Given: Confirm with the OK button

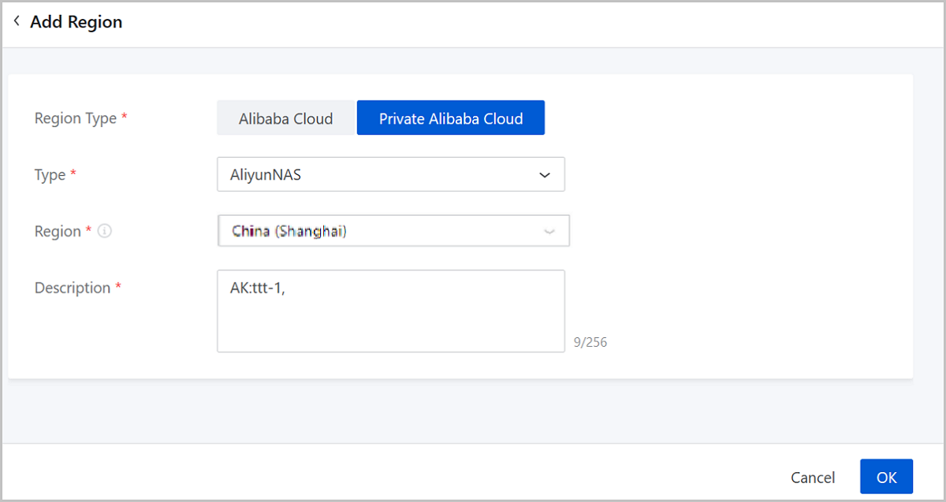Looking at the screenshot, I should [886, 478].
